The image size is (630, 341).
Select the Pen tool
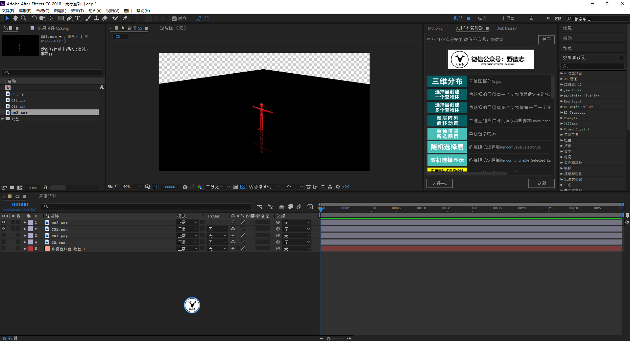[69, 18]
